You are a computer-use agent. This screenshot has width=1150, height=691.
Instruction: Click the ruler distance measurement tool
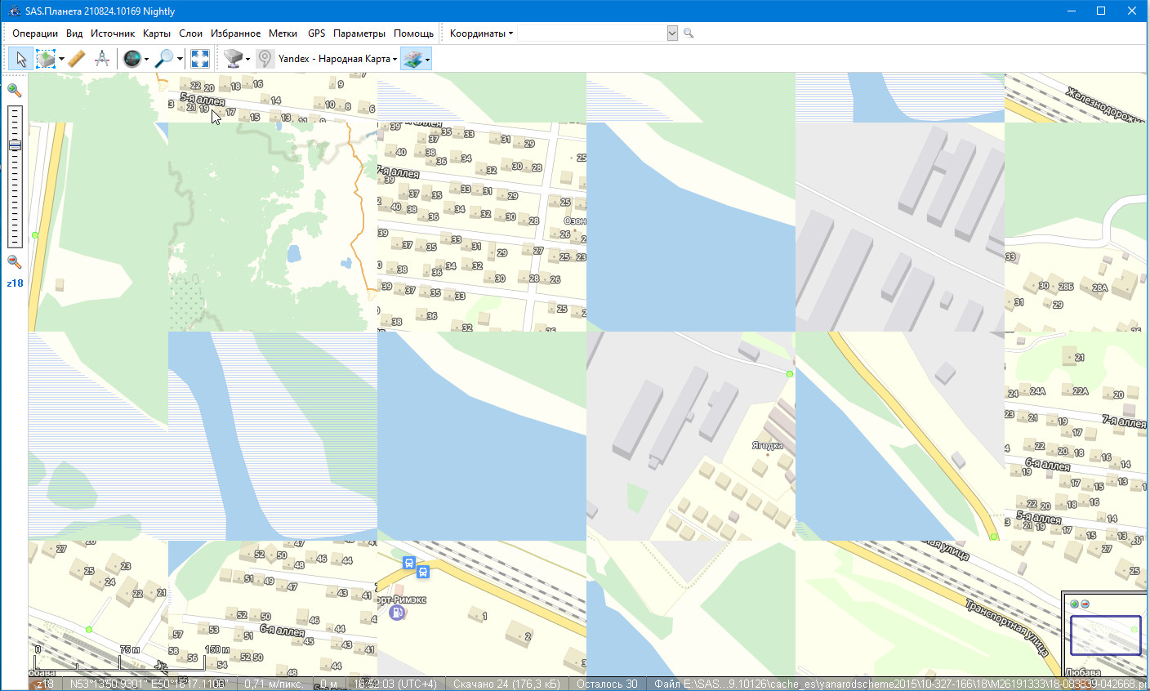(x=76, y=59)
